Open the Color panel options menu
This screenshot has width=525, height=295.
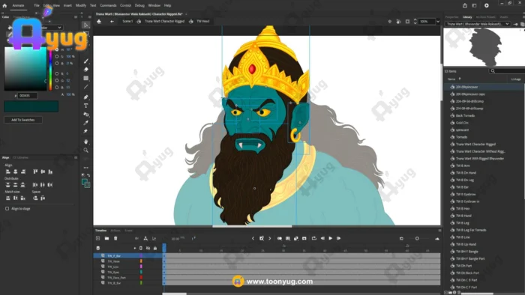point(76,16)
